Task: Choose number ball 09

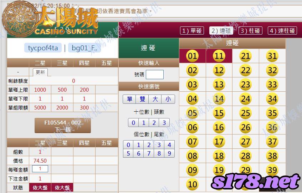Action: [192, 170]
